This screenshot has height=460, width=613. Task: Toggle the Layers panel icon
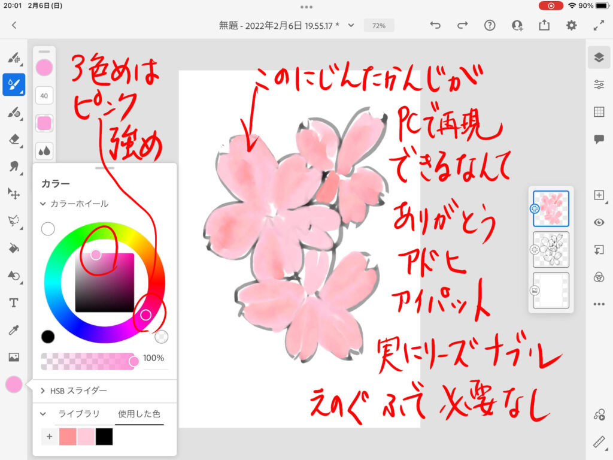599,57
